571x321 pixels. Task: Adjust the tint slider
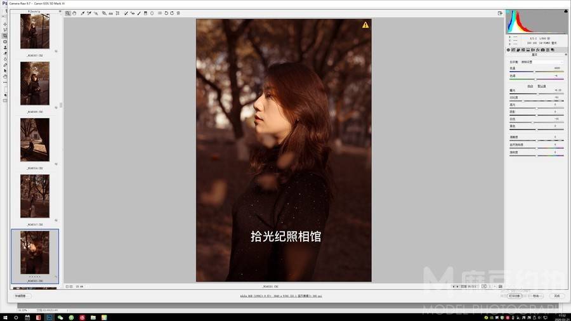(536, 79)
